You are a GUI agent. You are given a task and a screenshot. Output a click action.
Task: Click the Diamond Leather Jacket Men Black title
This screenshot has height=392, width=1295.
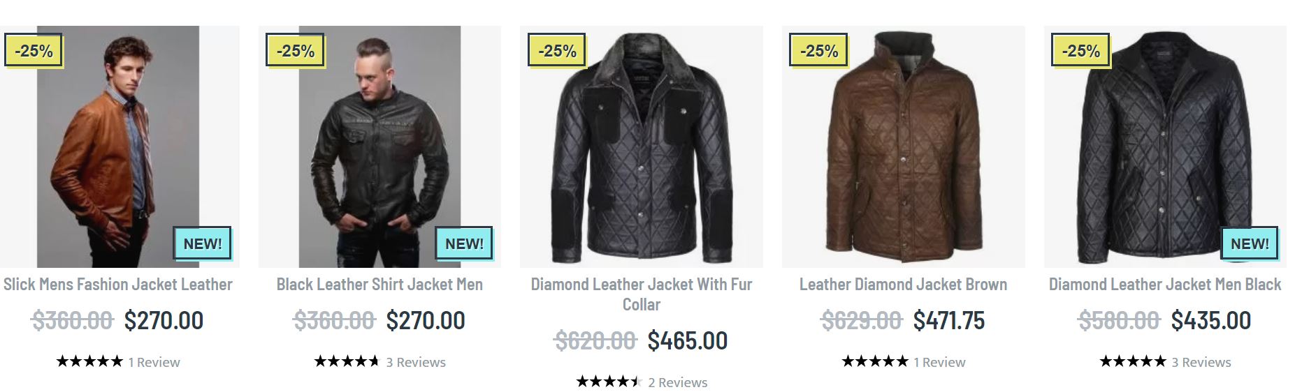point(1164,285)
